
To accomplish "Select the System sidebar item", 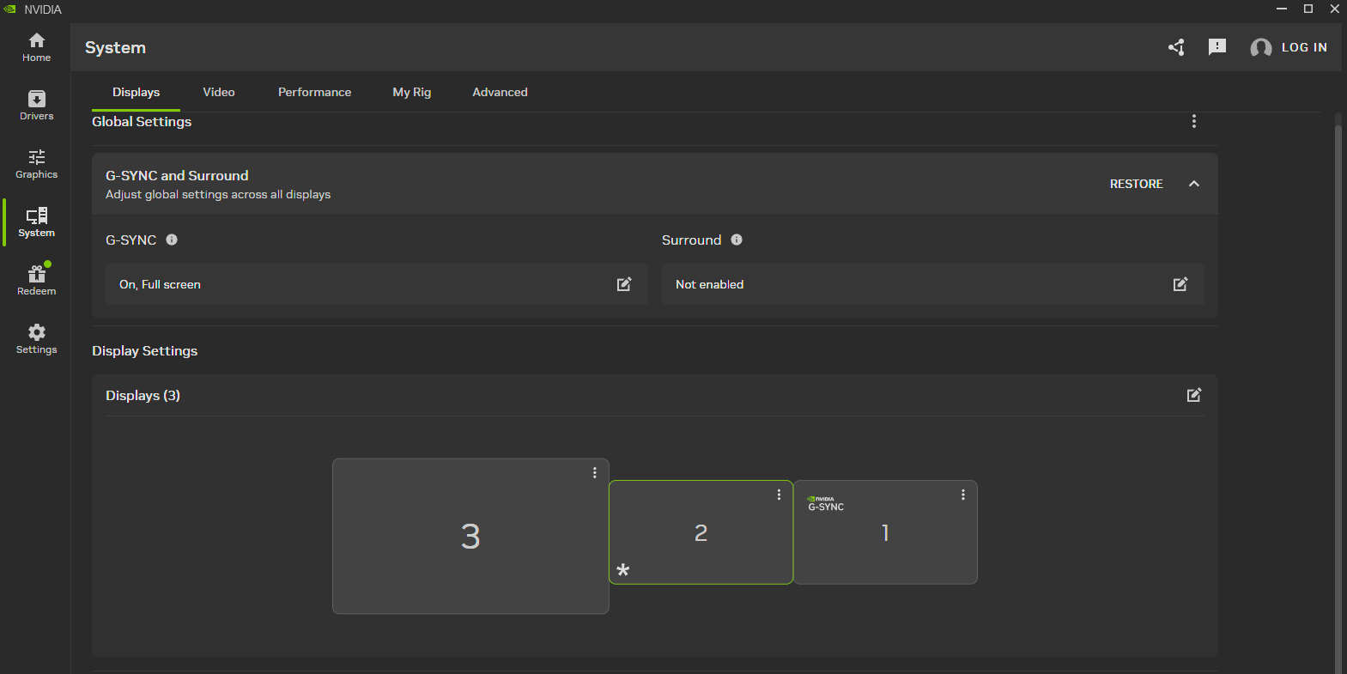I will click(x=36, y=222).
